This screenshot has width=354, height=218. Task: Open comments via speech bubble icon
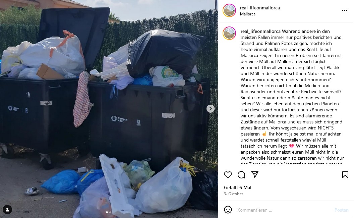241,175
